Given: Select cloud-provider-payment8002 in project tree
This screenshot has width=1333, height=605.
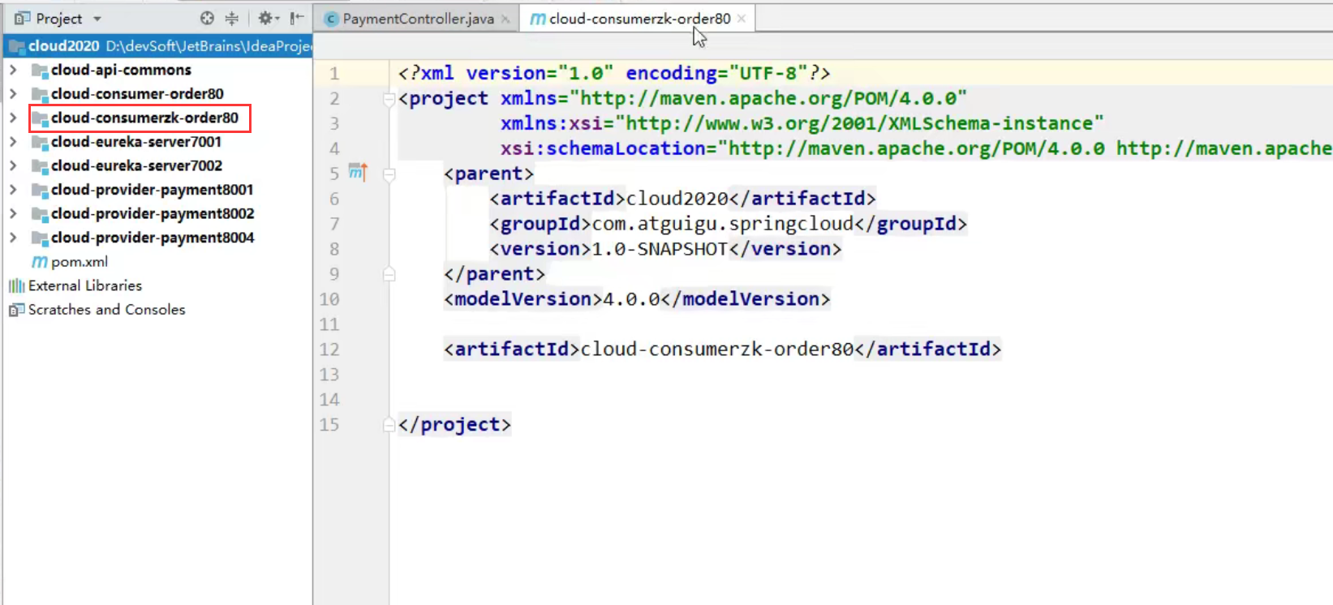Looking at the screenshot, I should [153, 213].
